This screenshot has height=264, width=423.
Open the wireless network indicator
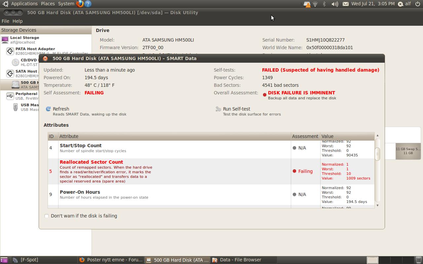315,4
